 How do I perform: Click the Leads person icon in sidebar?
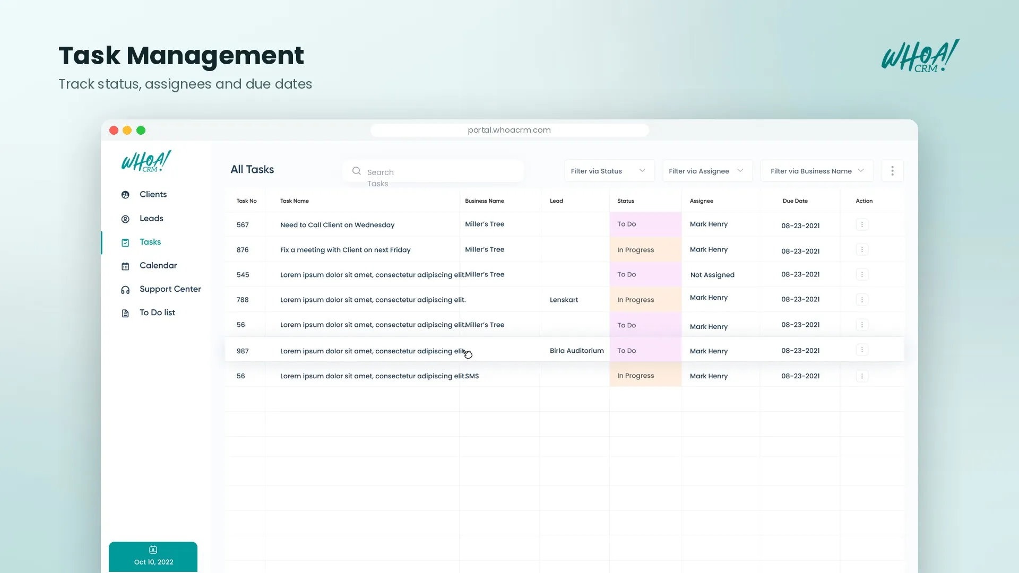(125, 219)
